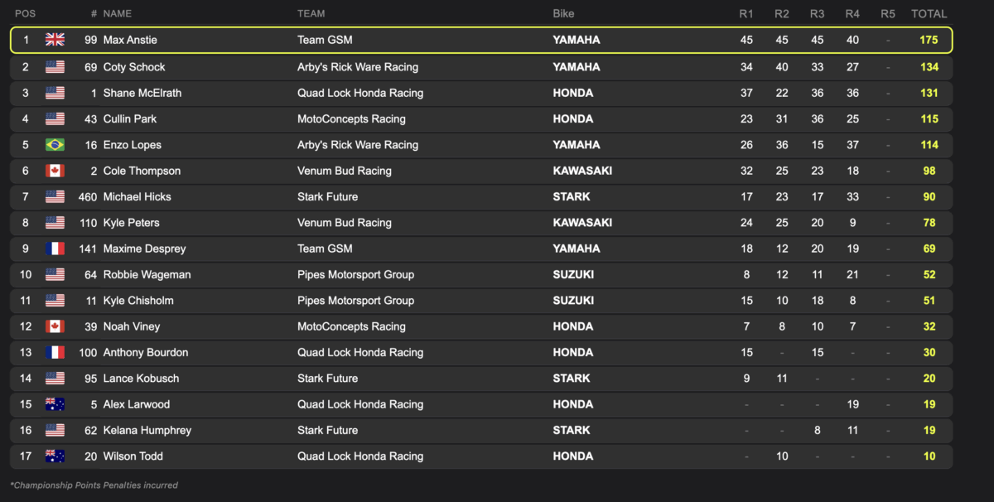Click Max Anstie's 175 total points
The width and height of the screenshot is (994, 502).
click(x=929, y=40)
